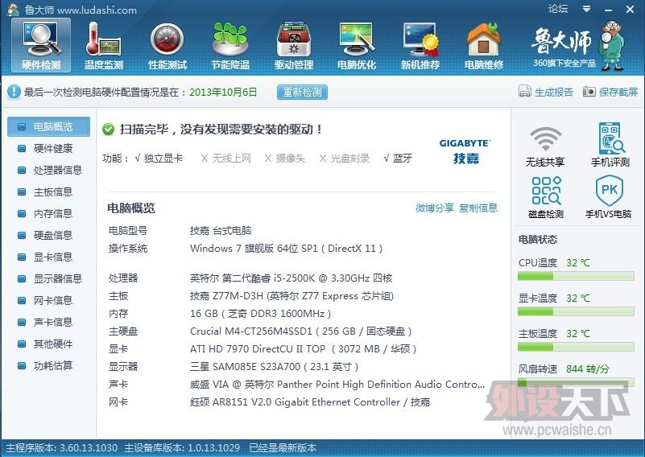Click the processor value i5-2500K text

click(291, 278)
